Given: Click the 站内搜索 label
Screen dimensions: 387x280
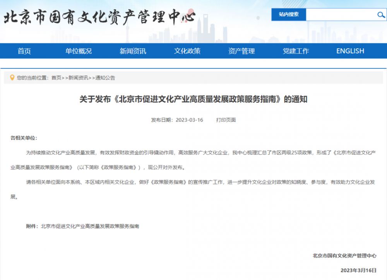Looking at the screenshot, I should (x=289, y=15).
